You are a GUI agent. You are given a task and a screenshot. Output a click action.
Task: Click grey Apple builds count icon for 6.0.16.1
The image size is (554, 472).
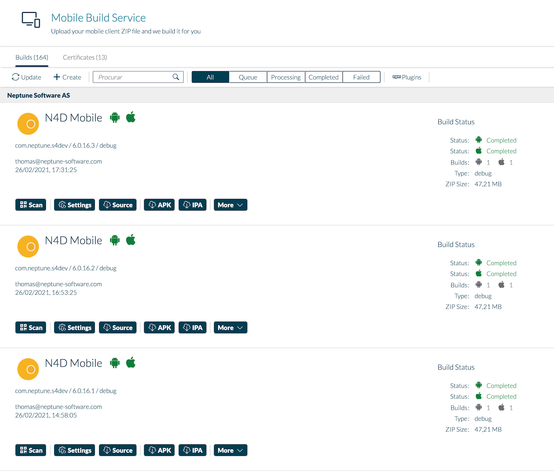pos(501,407)
